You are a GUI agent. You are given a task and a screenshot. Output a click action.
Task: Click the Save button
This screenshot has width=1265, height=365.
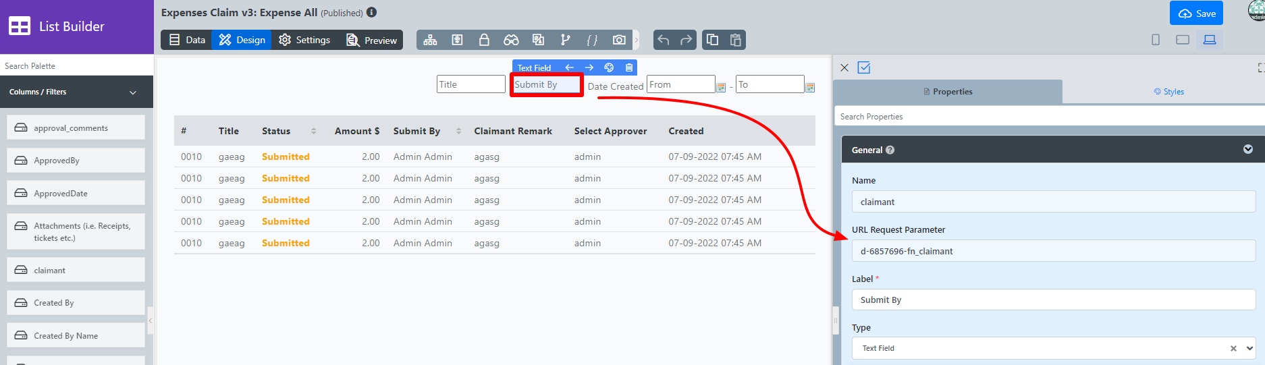[1197, 13]
